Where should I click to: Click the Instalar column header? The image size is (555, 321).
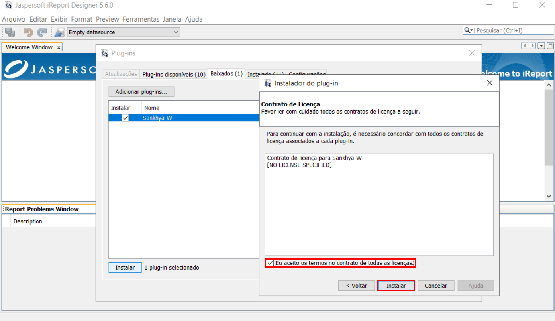125,108
